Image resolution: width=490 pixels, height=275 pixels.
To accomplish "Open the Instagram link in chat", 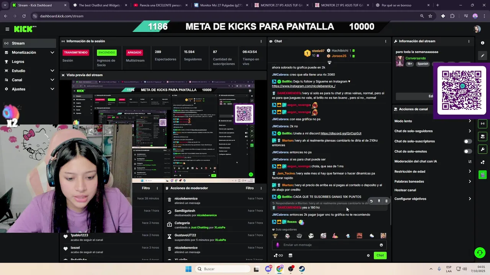I will pyautogui.click(x=304, y=86).
